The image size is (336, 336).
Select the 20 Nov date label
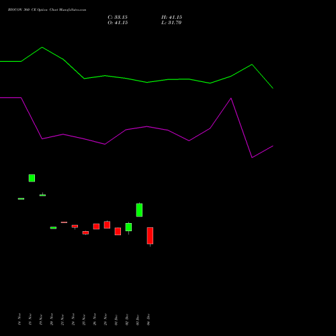[x=52, y=319]
